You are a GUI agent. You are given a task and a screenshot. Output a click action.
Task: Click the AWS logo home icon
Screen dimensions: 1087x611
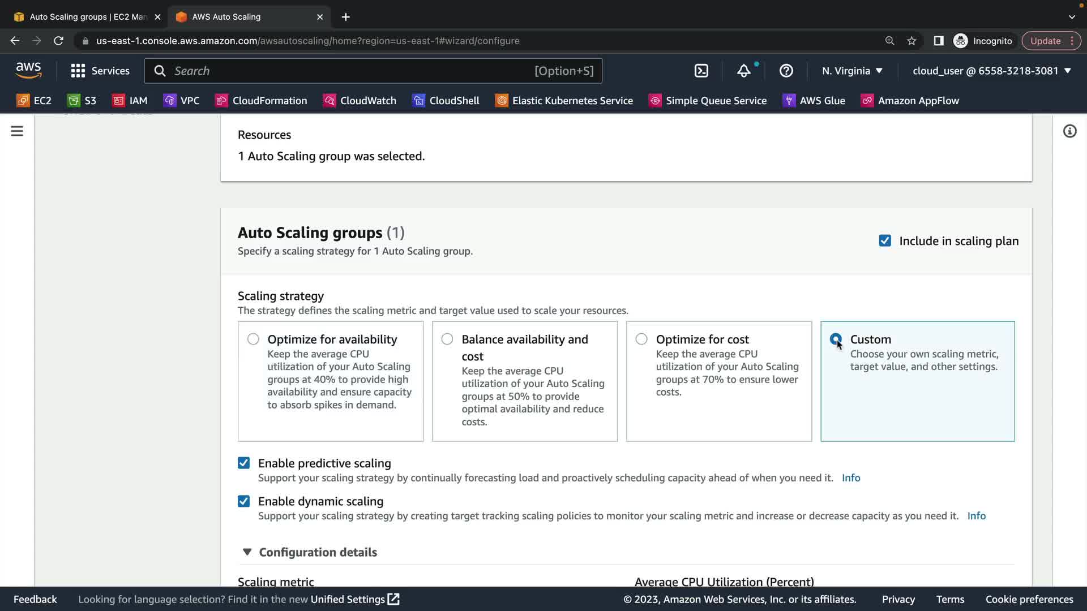(x=28, y=71)
